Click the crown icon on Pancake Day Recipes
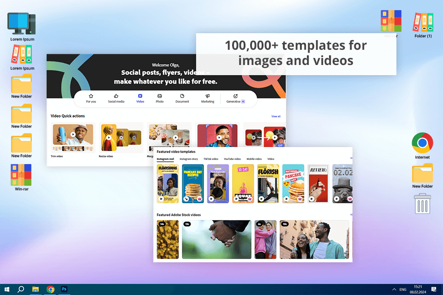 tap(200, 199)
